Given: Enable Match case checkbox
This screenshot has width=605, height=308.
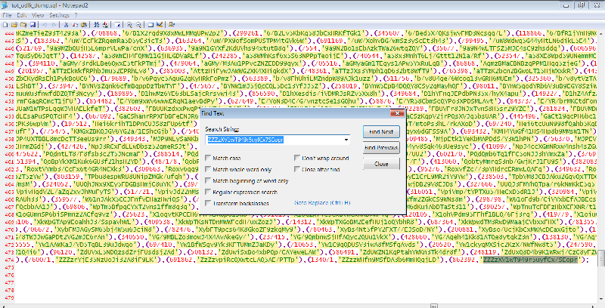Looking at the screenshot, I should 208,158.
